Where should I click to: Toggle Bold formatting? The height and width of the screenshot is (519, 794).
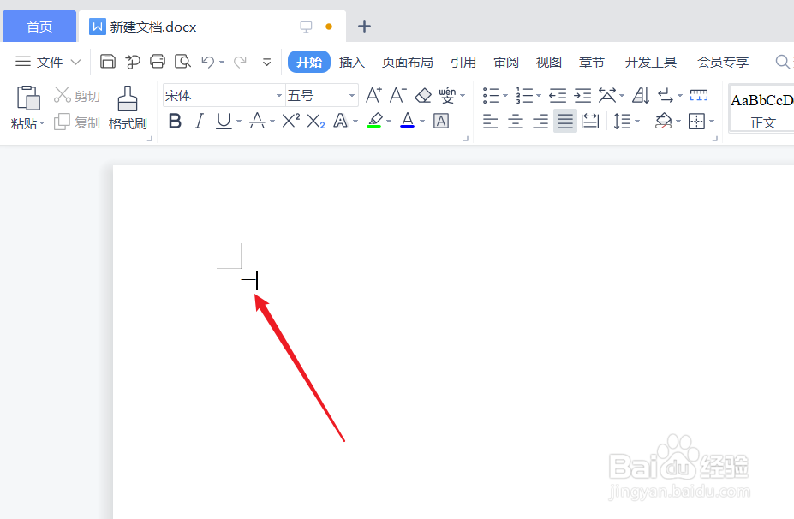click(x=175, y=121)
